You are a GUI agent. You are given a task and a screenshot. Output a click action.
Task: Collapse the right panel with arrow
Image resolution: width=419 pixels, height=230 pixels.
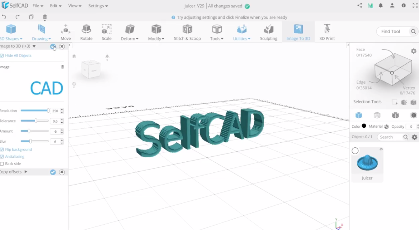pos(348,45)
